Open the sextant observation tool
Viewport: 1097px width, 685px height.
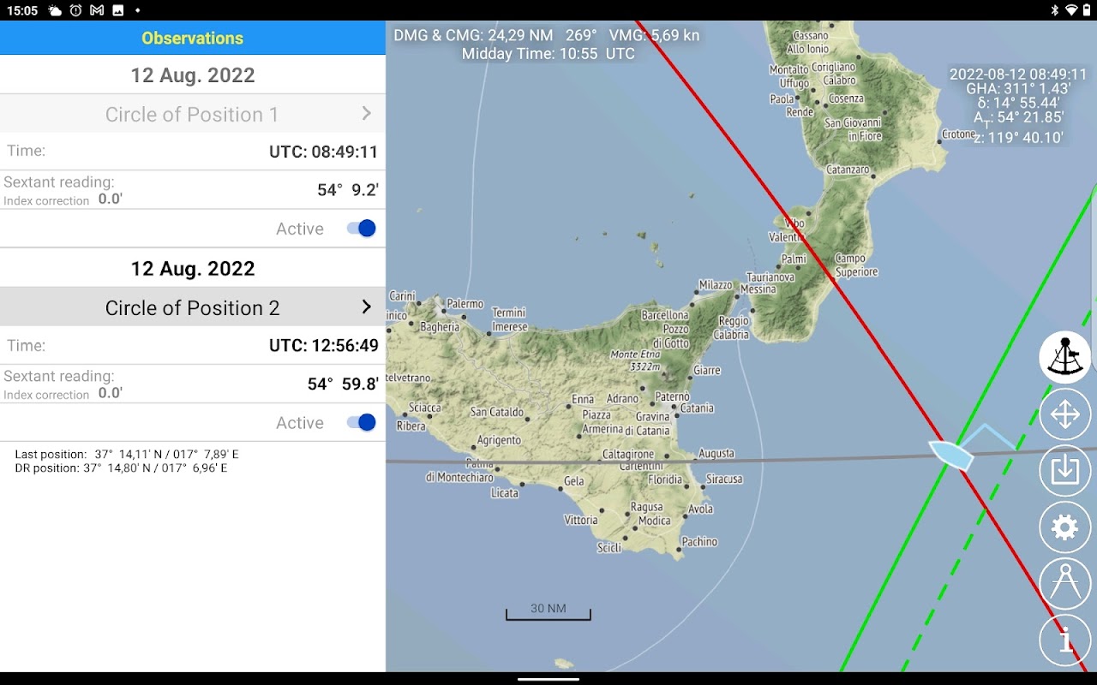point(1064,357)
